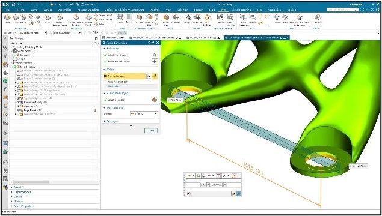This screenshot has height=216, width=382.
Task: Click the Select Object associated objects icon
Action: (155, 100)
